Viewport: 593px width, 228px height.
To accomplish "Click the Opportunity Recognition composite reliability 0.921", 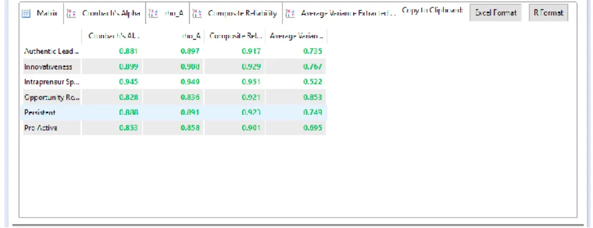I will pos(251,97).
